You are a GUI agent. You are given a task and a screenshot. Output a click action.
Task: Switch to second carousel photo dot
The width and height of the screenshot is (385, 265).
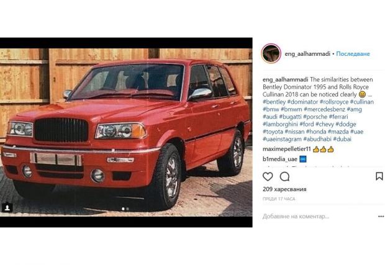(127, 209)
